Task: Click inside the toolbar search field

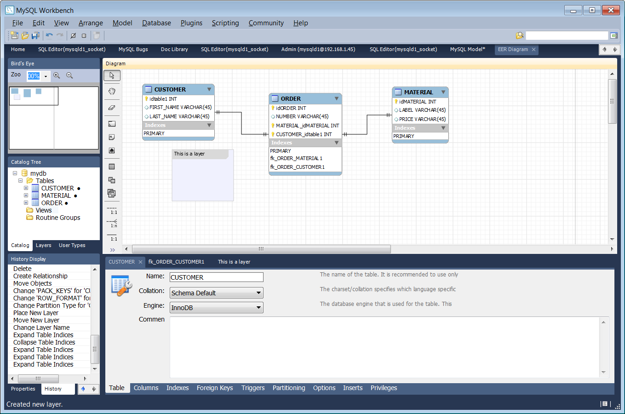Action: coord(567,35)
